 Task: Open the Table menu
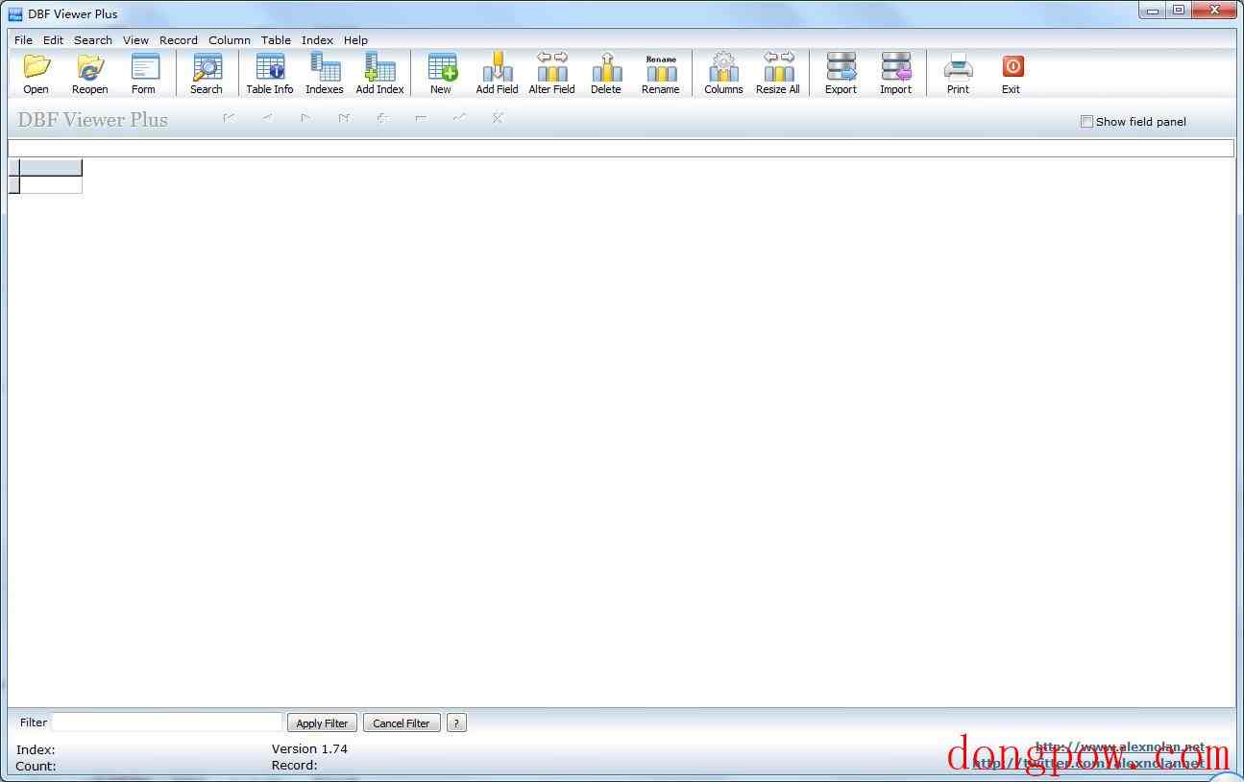[x=277, y=40]
